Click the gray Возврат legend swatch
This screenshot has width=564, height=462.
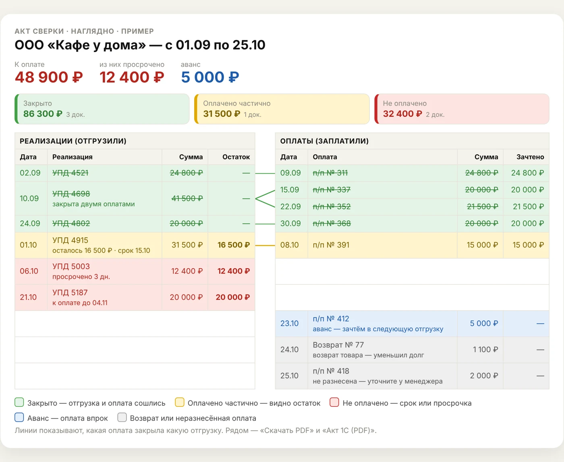click(x=122, y=417)
